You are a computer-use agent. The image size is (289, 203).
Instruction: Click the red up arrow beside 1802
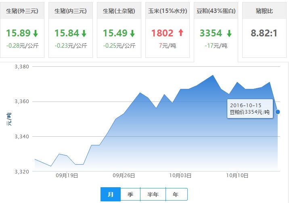tap(181, 33)
